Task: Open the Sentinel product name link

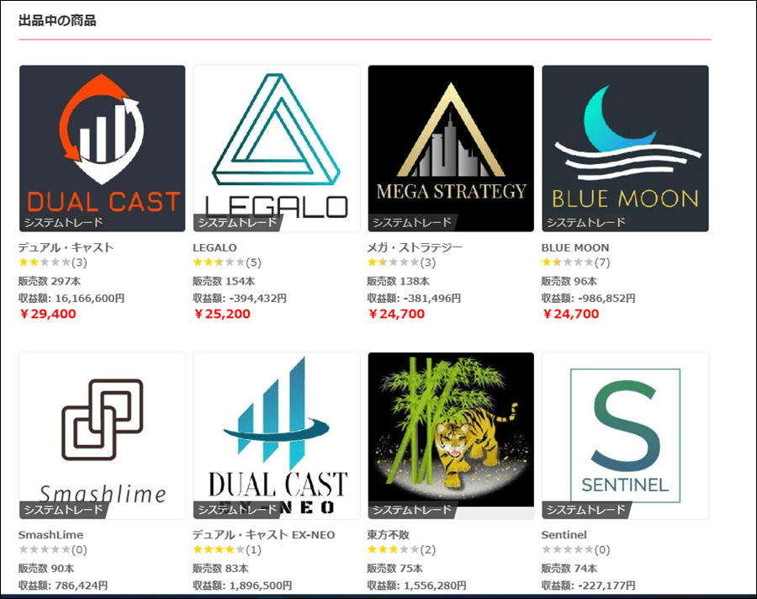Action: coord(564,535)
